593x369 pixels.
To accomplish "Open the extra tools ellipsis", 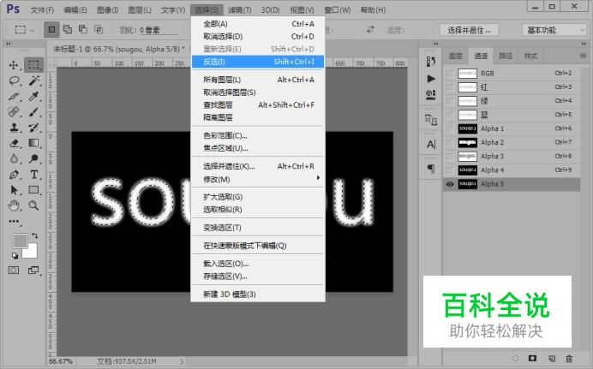I will pos(14,222).
